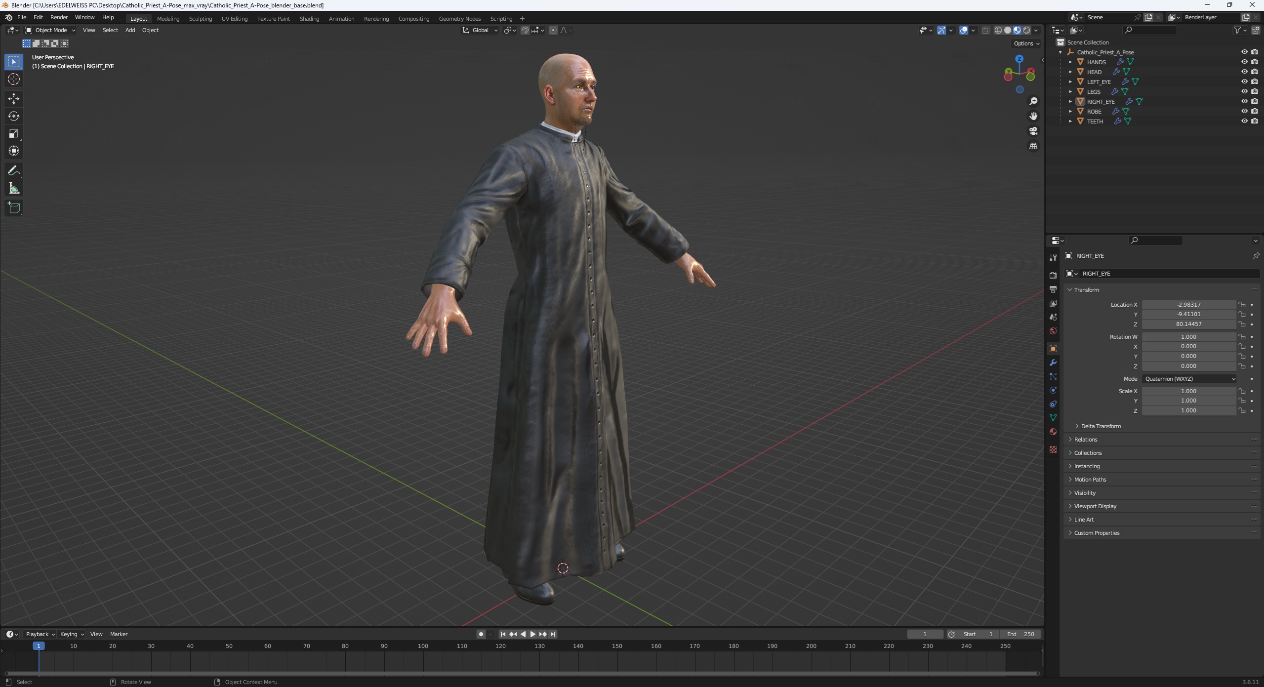The width and height of the screenshot is (1264, 687).
Task: Open the Render properties tab
Action: [1053, 275]
